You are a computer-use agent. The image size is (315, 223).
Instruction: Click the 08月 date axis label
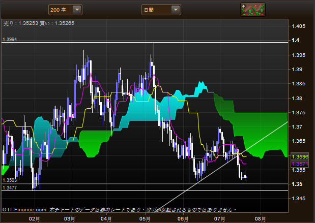click(x=261, y=218)
